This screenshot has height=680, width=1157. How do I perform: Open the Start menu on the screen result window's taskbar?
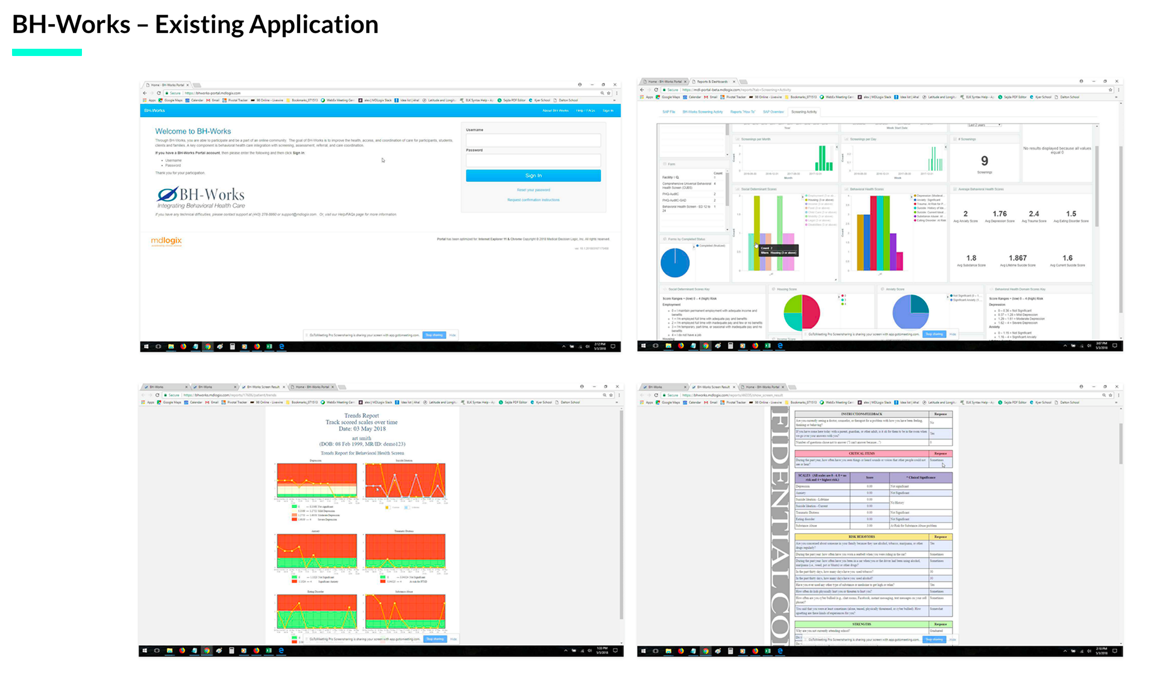pos(644,651)
